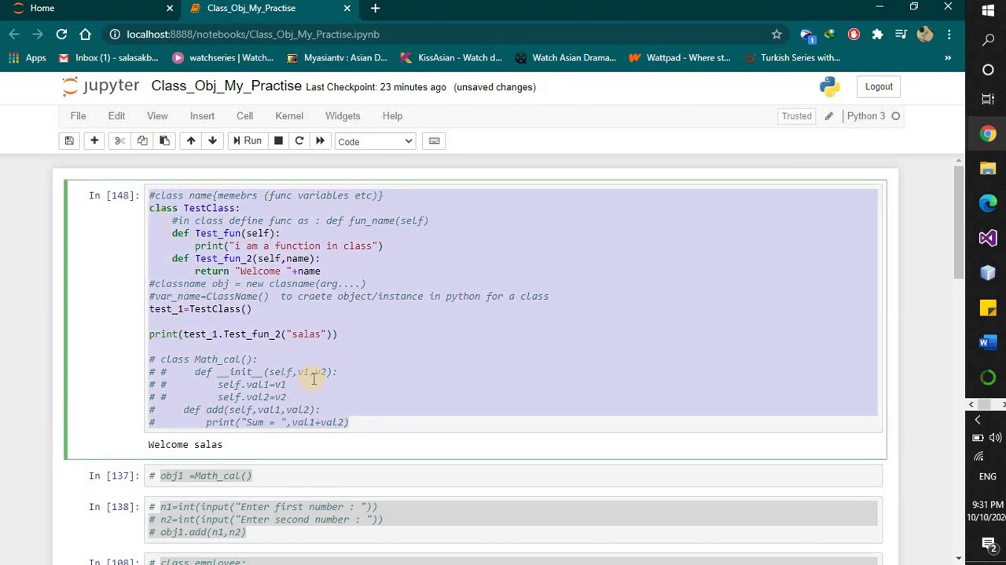Interrupt the kernel stop icon
This screenshot has height=565, width=1006.
[x=278, y=141]
